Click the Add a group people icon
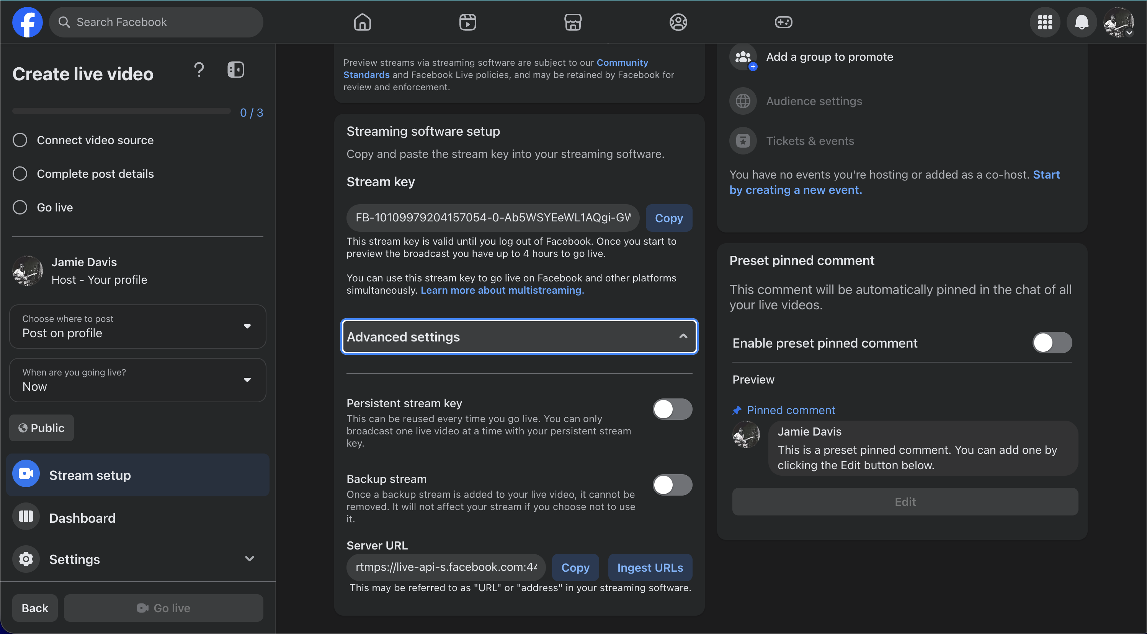 pos(743,57)
